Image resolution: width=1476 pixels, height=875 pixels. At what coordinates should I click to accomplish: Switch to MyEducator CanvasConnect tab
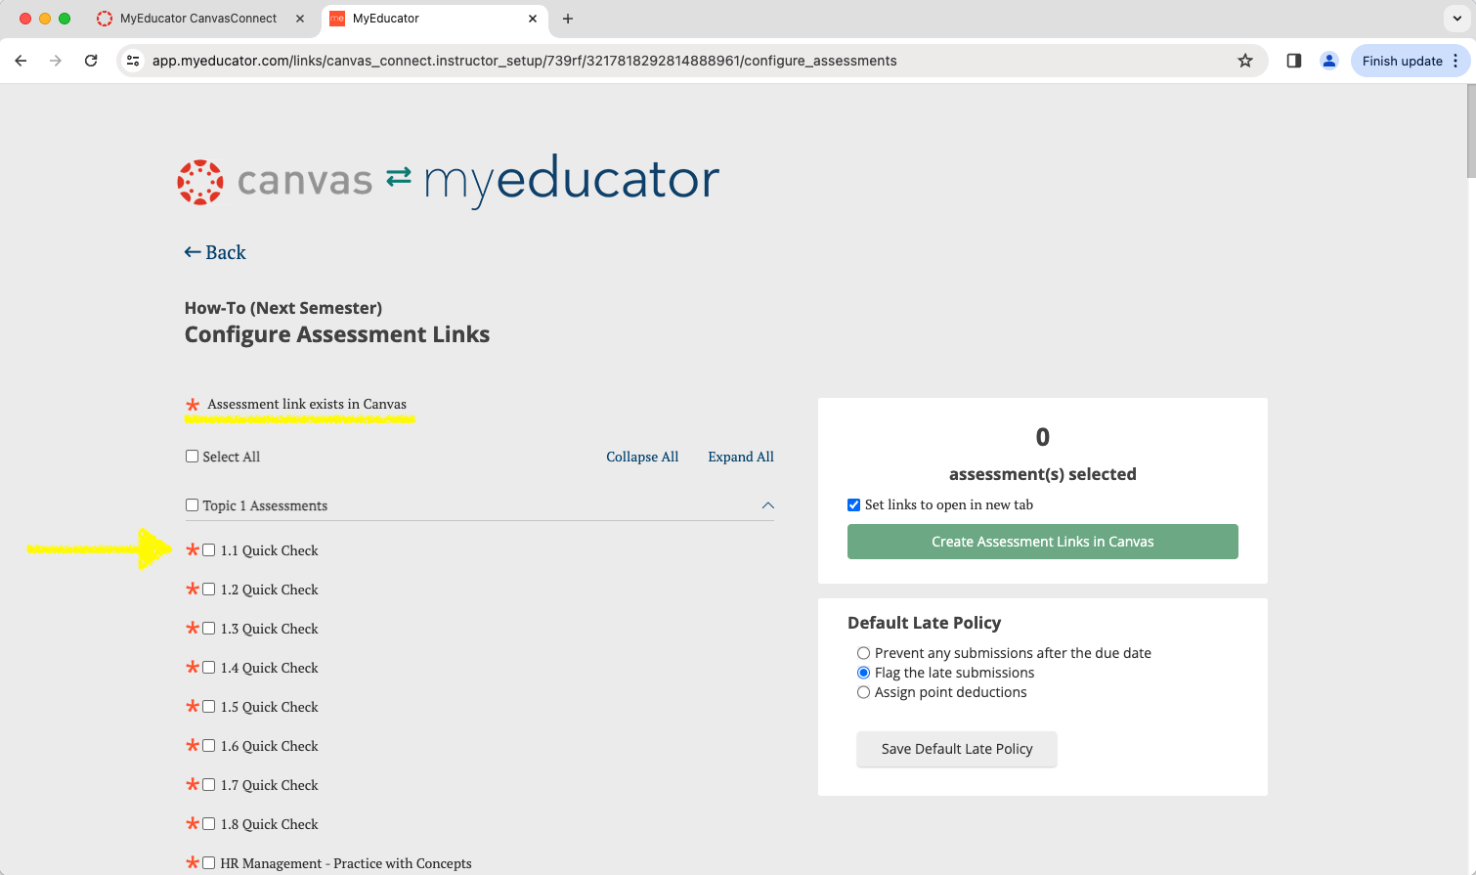[x=198, y=19]
